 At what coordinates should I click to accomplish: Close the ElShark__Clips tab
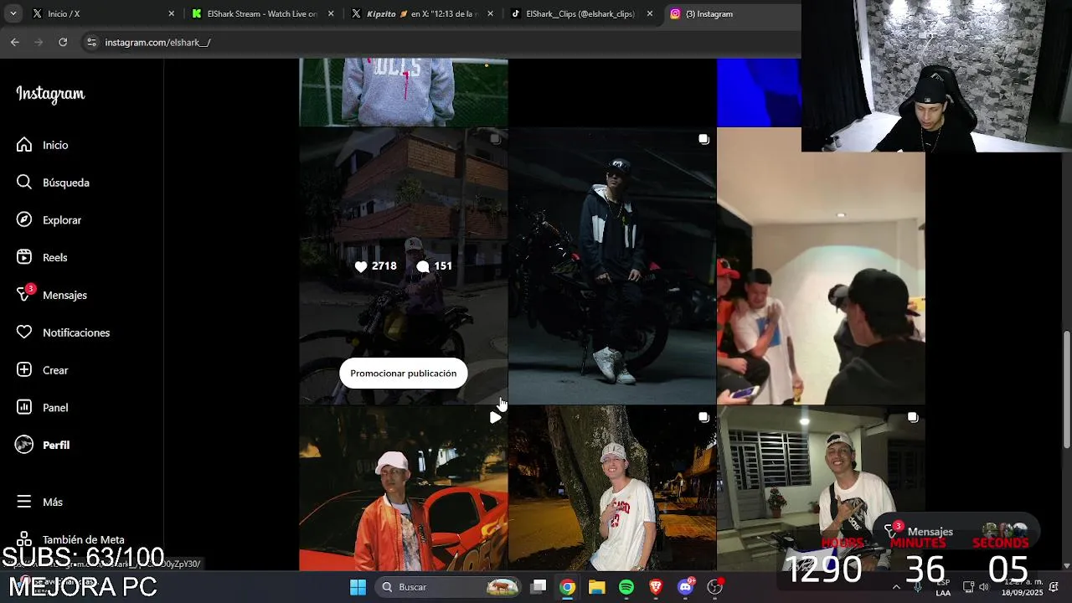point(649,13)
